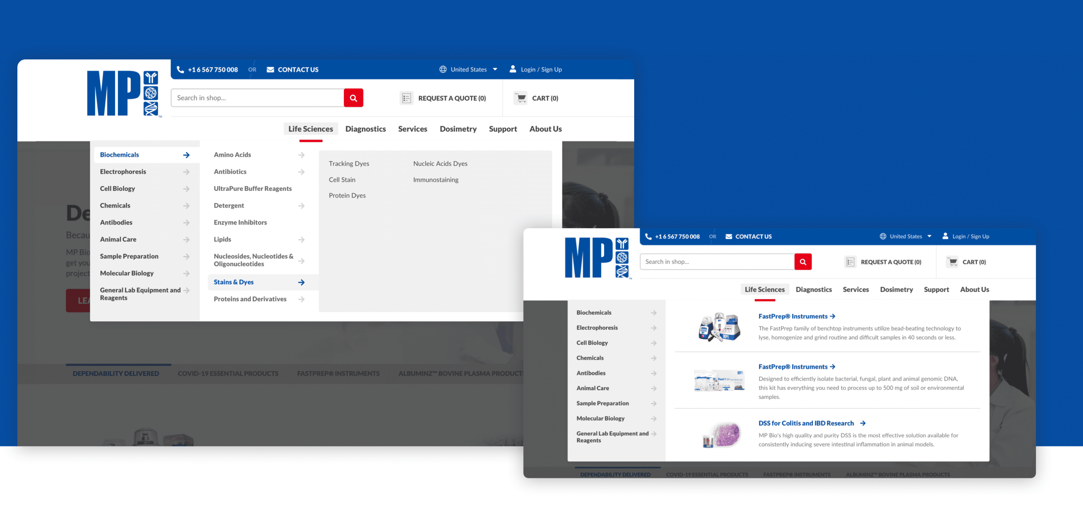Click the phone icon in the left window header

tap(181, 69)
